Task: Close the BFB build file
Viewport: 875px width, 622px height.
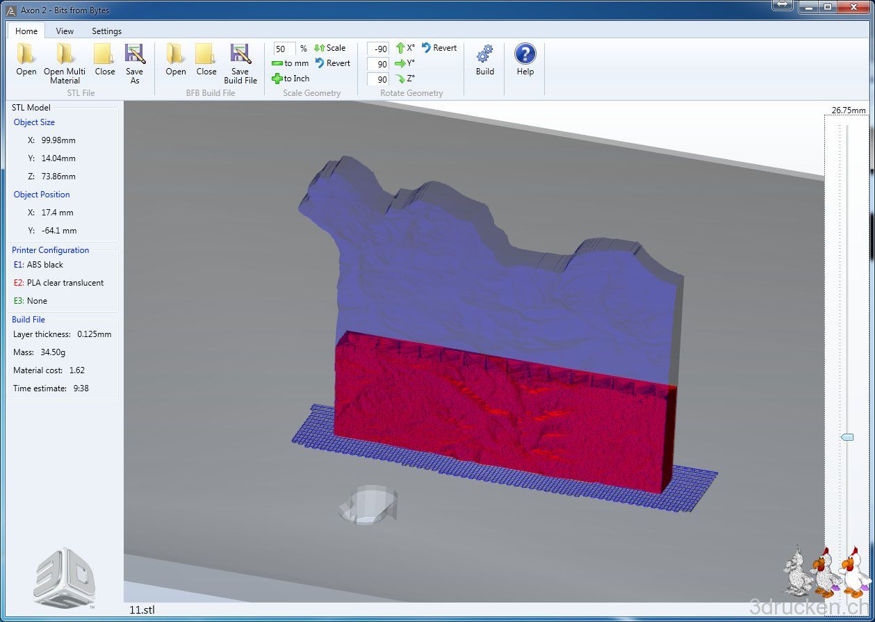Action: pos(206,60)
